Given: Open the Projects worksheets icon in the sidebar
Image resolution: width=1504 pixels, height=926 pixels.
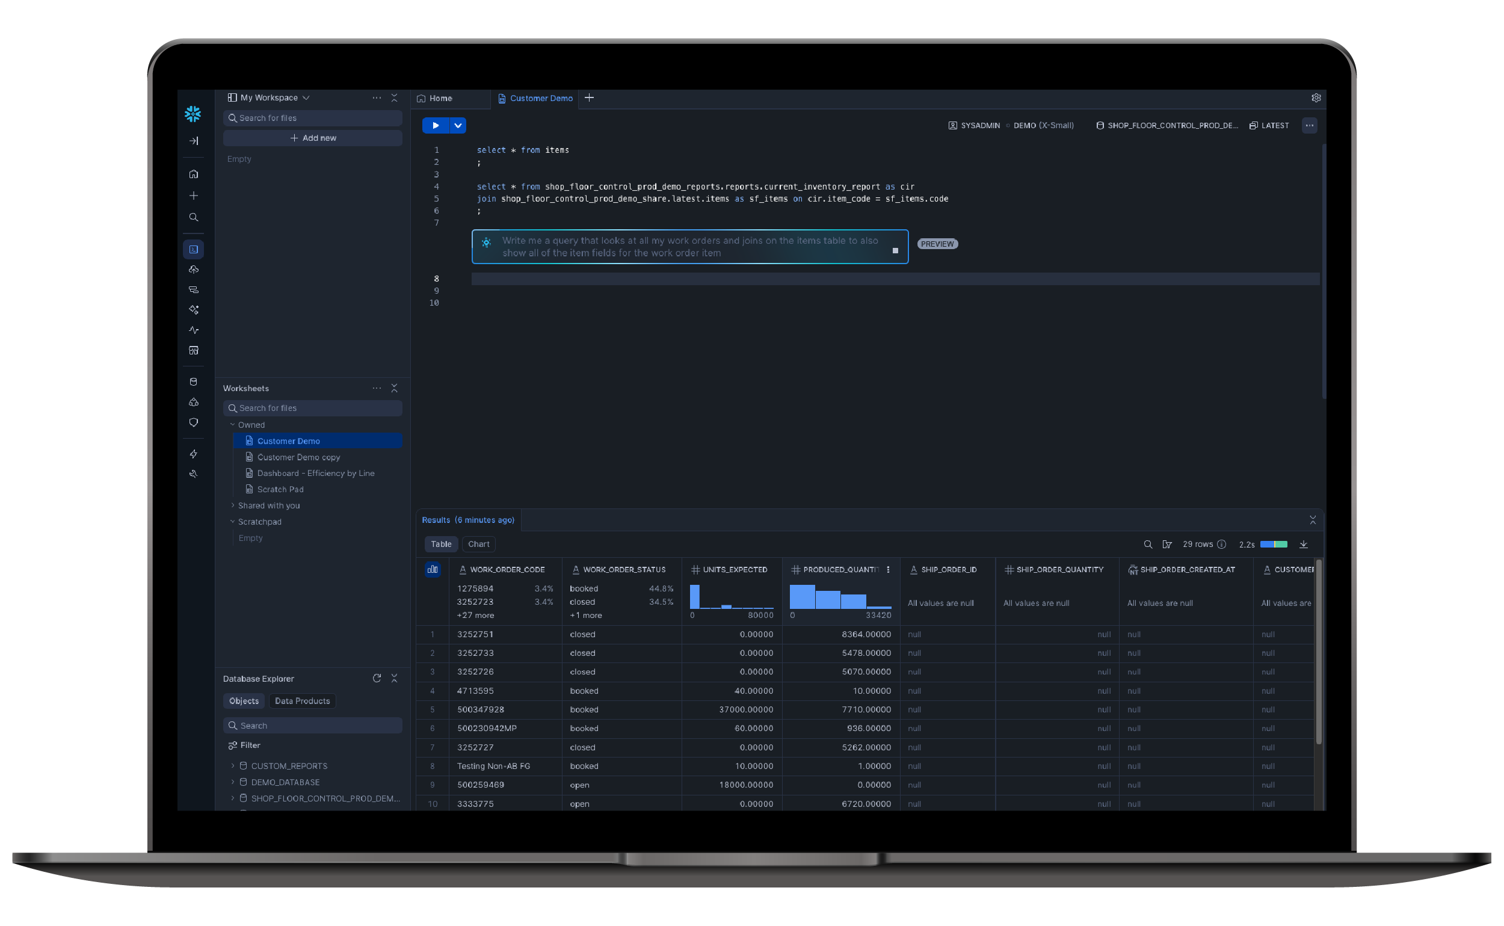Looking at the screenshot, I should click(x=194, y=248).
